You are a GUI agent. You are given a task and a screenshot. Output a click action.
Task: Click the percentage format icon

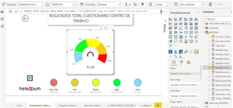[135, 5]
